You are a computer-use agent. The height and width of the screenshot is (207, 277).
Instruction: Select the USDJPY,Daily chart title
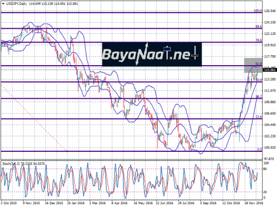(x=17, y=4)
